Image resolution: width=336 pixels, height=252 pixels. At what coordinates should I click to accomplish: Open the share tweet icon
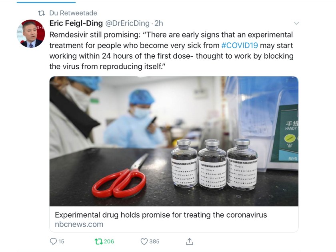(190, 241)
